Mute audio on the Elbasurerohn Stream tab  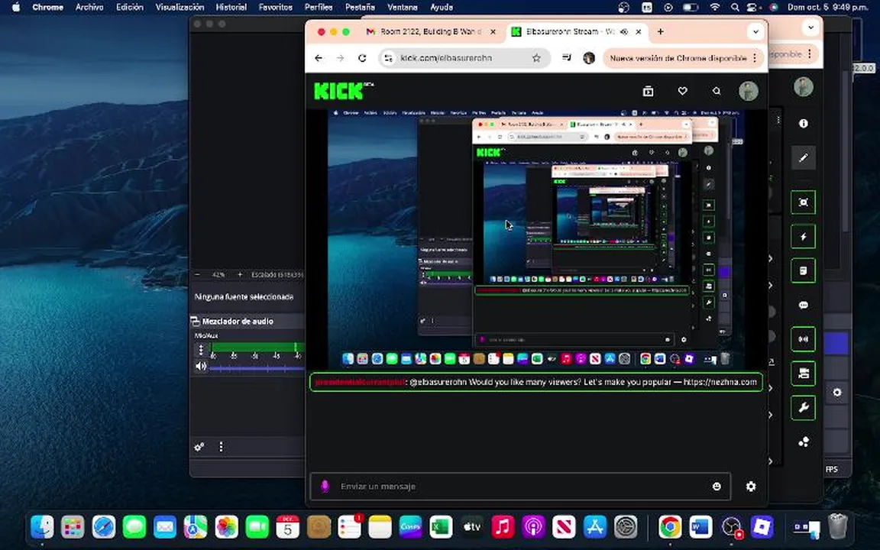point(623,32)
